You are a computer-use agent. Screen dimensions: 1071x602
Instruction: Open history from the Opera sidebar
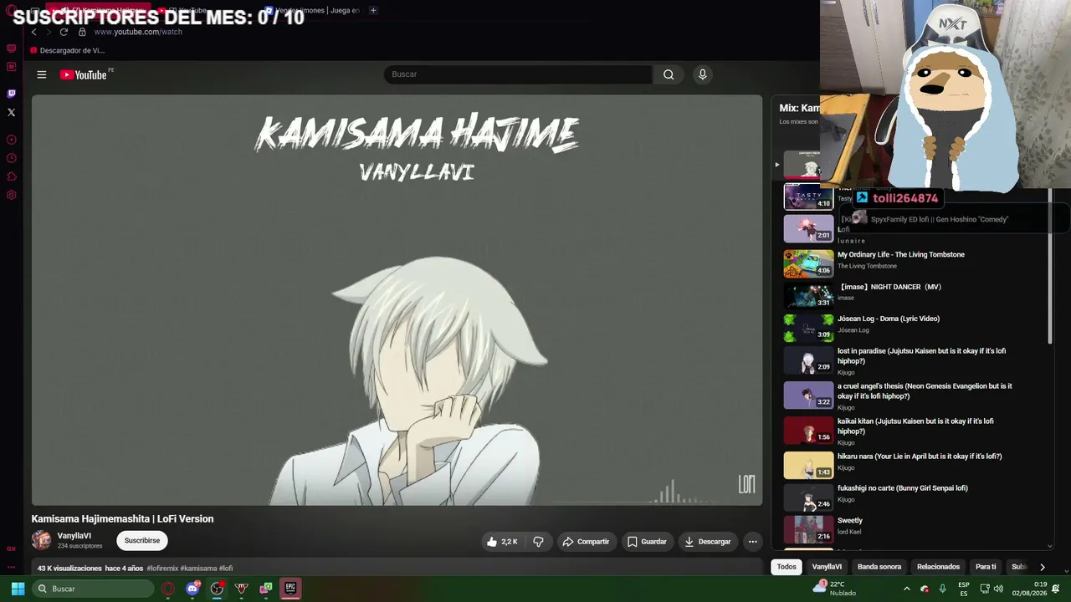(11, 158)
